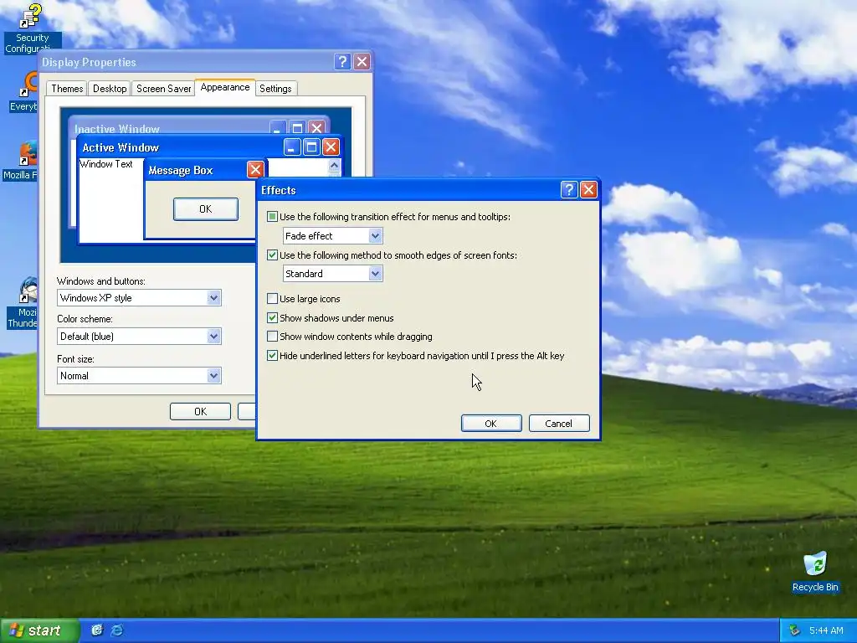Open the Recycle Bin
The width and height of the screenshot is (857, 643).
(815, 571)
